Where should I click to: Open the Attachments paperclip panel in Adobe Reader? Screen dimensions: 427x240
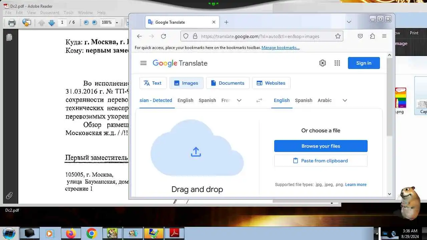(x=9, y=196)
